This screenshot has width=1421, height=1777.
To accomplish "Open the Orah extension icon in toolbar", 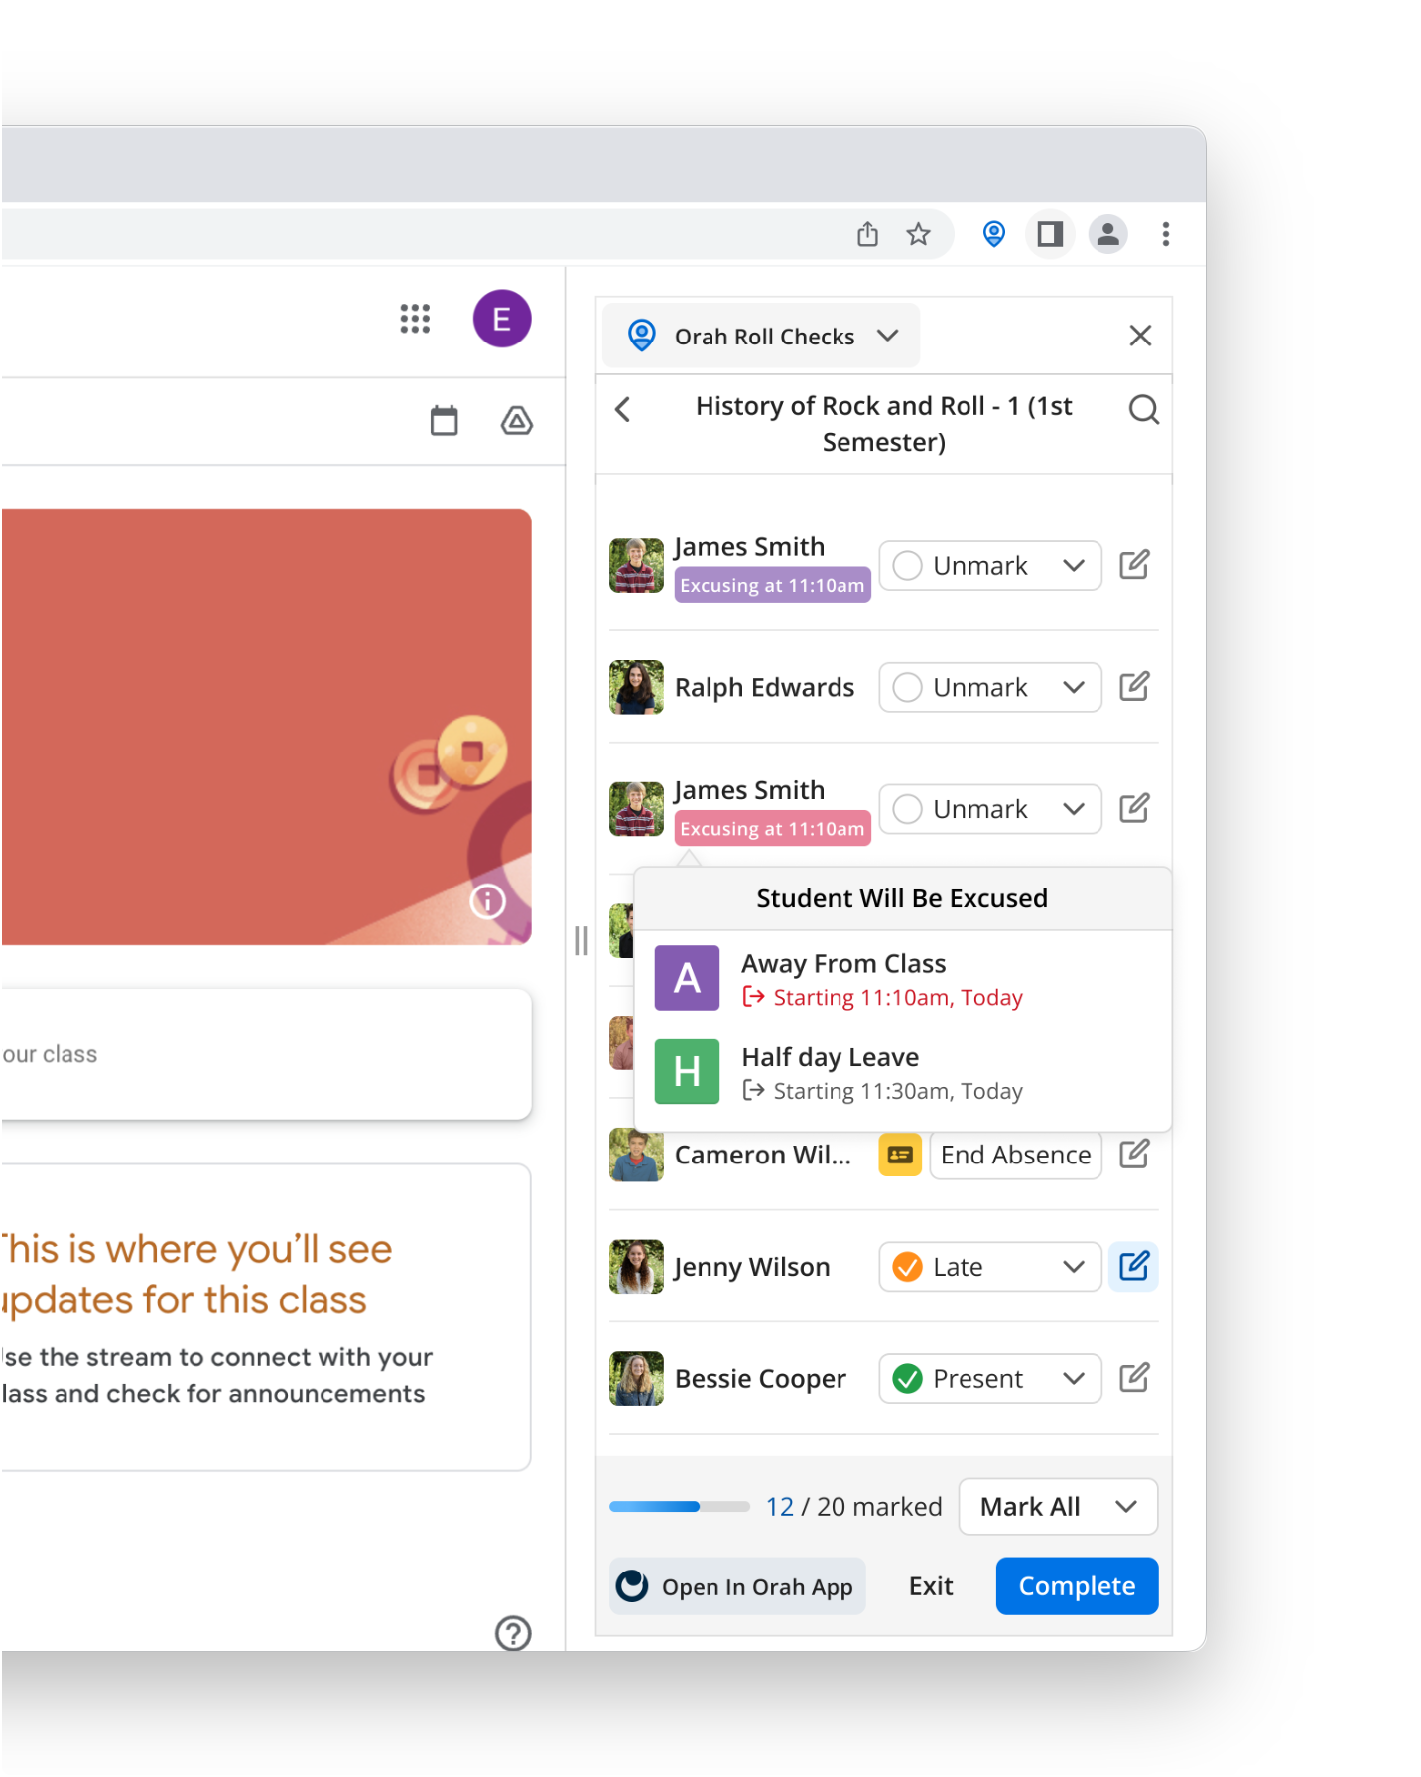I will [993, 234].
